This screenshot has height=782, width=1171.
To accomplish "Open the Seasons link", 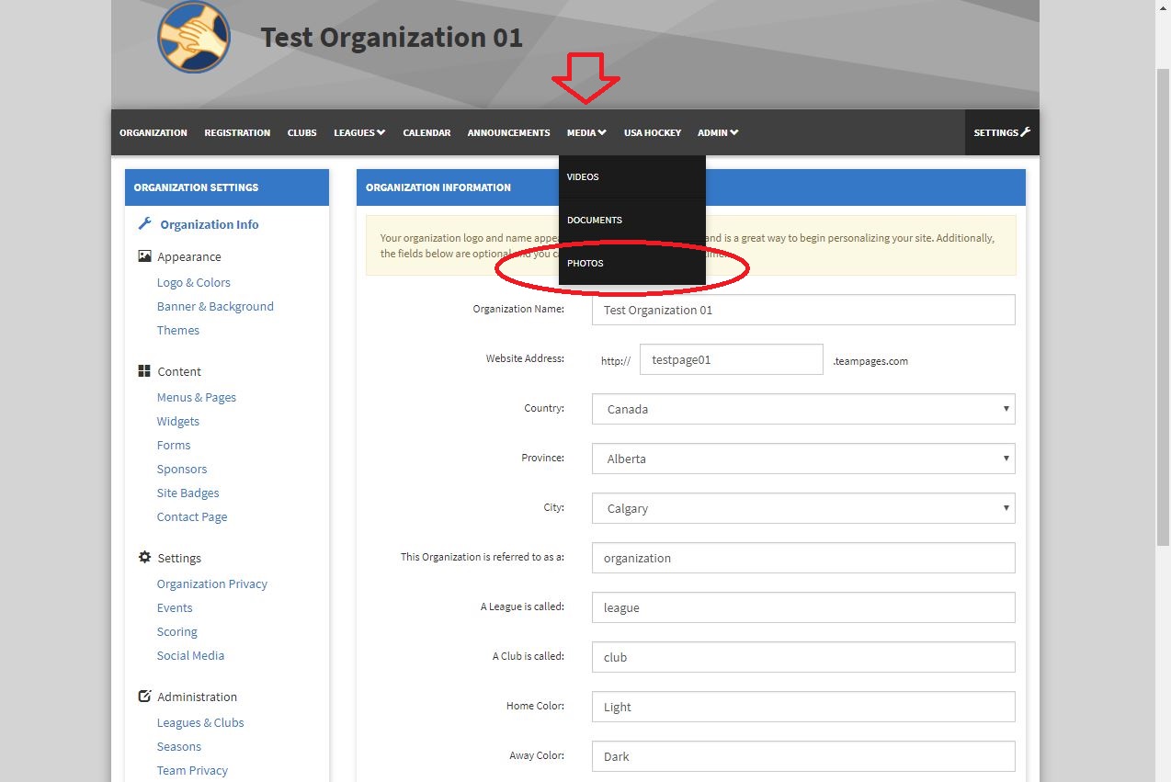I will [179, 746].
